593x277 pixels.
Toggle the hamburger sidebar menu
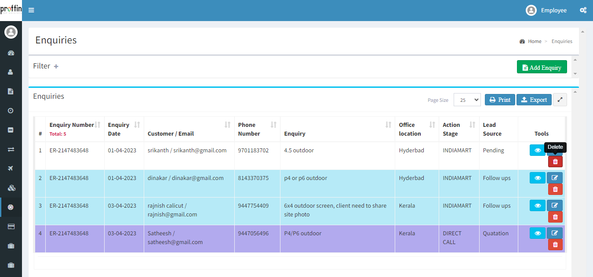pyautogui.click(x=31, y=10)
